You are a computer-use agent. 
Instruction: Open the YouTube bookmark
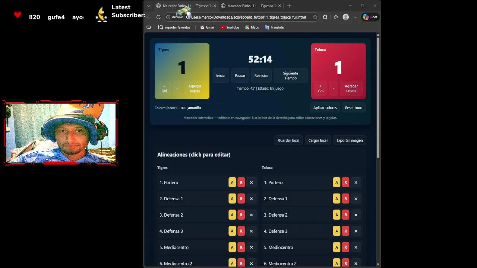pyautogui.click(x=230, y=27)
